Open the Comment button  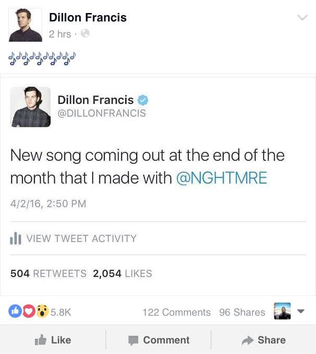click(159, 340)
